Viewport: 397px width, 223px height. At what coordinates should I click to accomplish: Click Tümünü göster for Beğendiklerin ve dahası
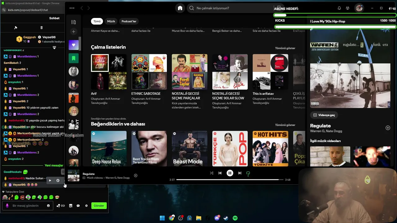point(285,125)
